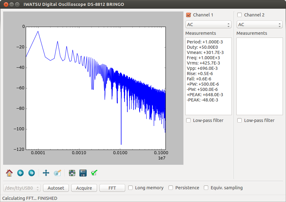This screenshot has height=202, width=286.
Task: Reset the plot view with Home icon
Action: pos(9,173)
